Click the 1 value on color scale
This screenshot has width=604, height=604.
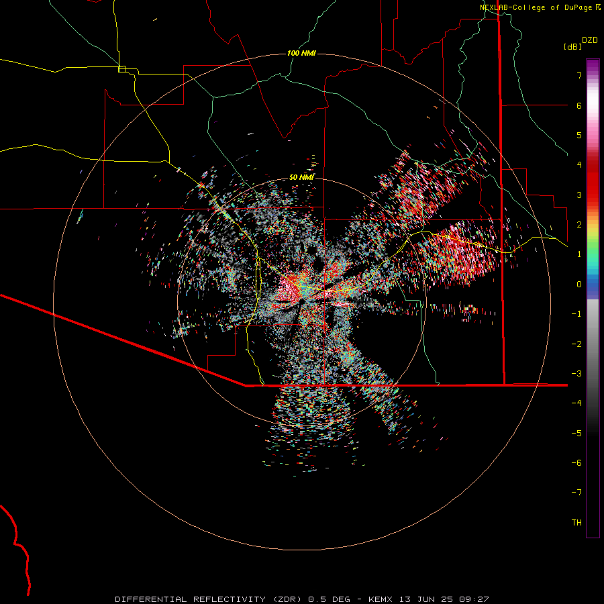click(579, 254)
